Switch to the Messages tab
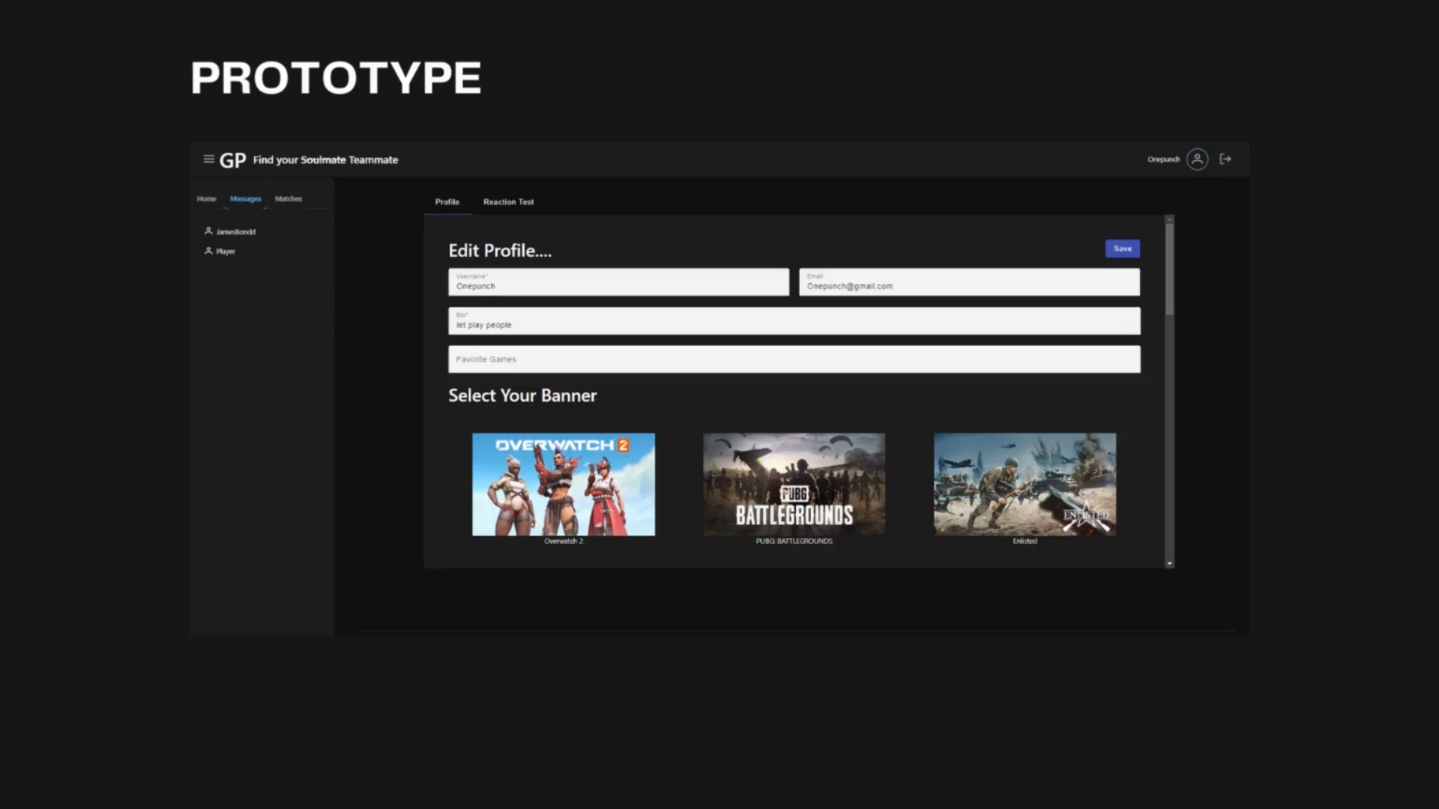Image resolution: width=1439 pixels, height=809 pixels. click(245, 199)
